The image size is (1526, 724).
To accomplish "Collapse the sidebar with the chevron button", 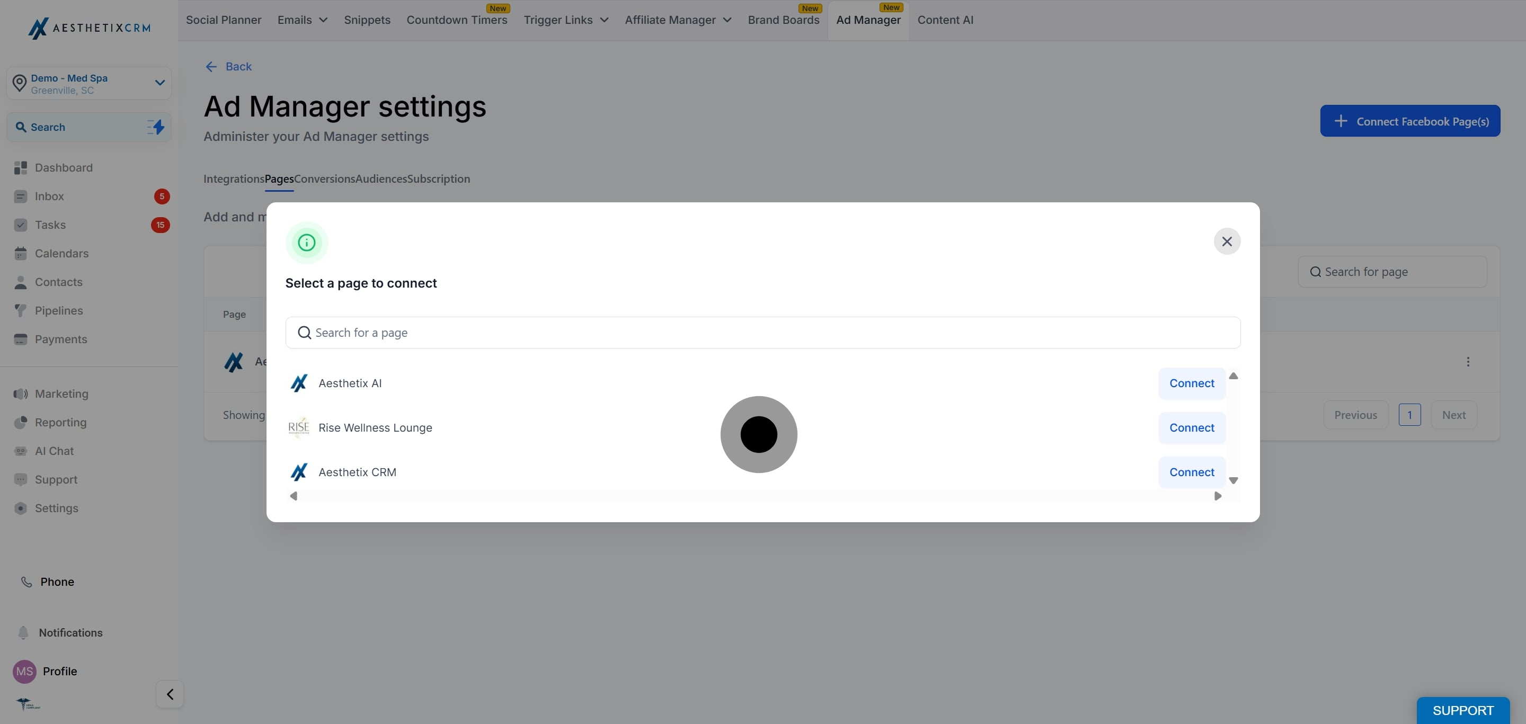I will 170,694.
